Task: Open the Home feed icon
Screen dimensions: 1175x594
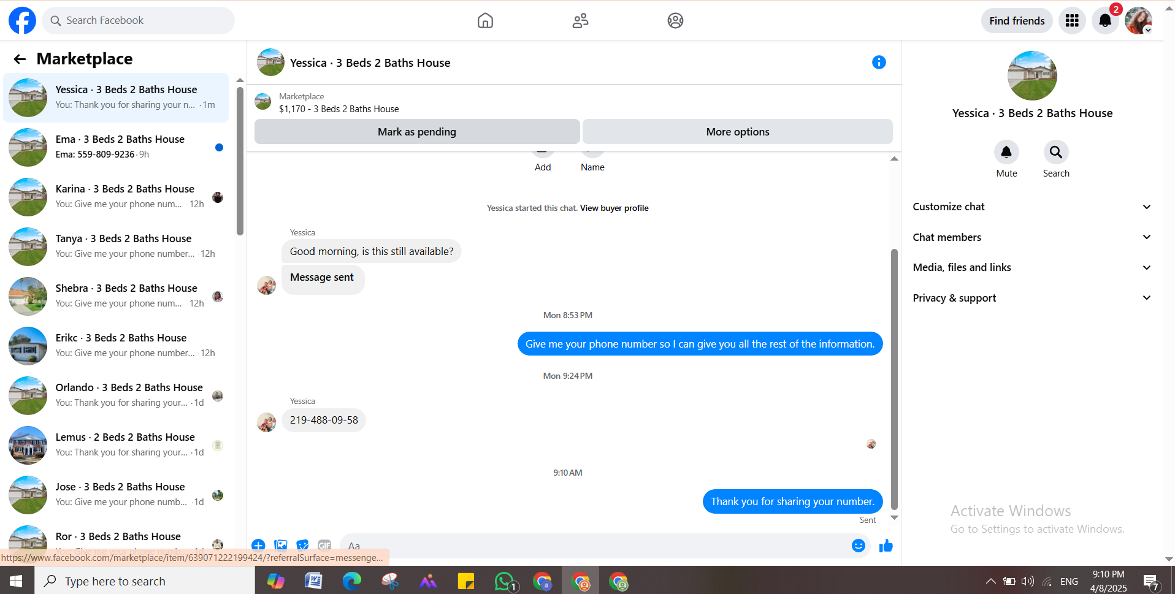Action: [x=485, y=20]
